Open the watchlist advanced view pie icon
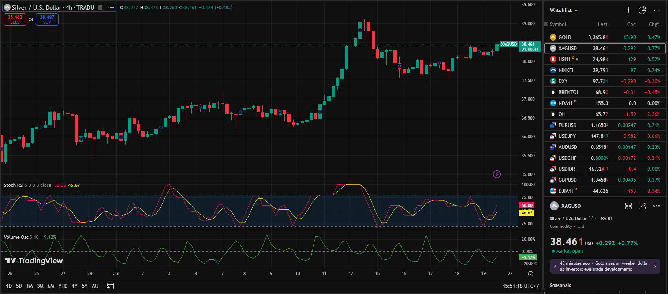The image size is (668, 294). click(642, 10)
